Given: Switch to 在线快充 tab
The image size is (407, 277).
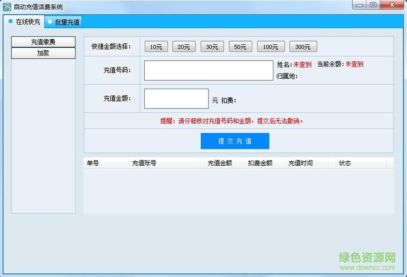Looking at the screenshot, I should point(24,22).
